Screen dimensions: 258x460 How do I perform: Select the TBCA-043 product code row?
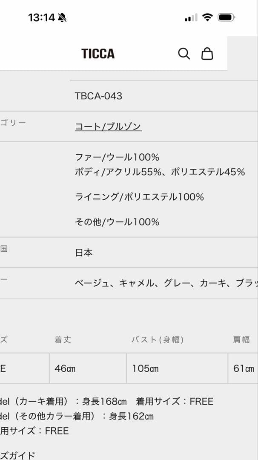tap(99, 96)
